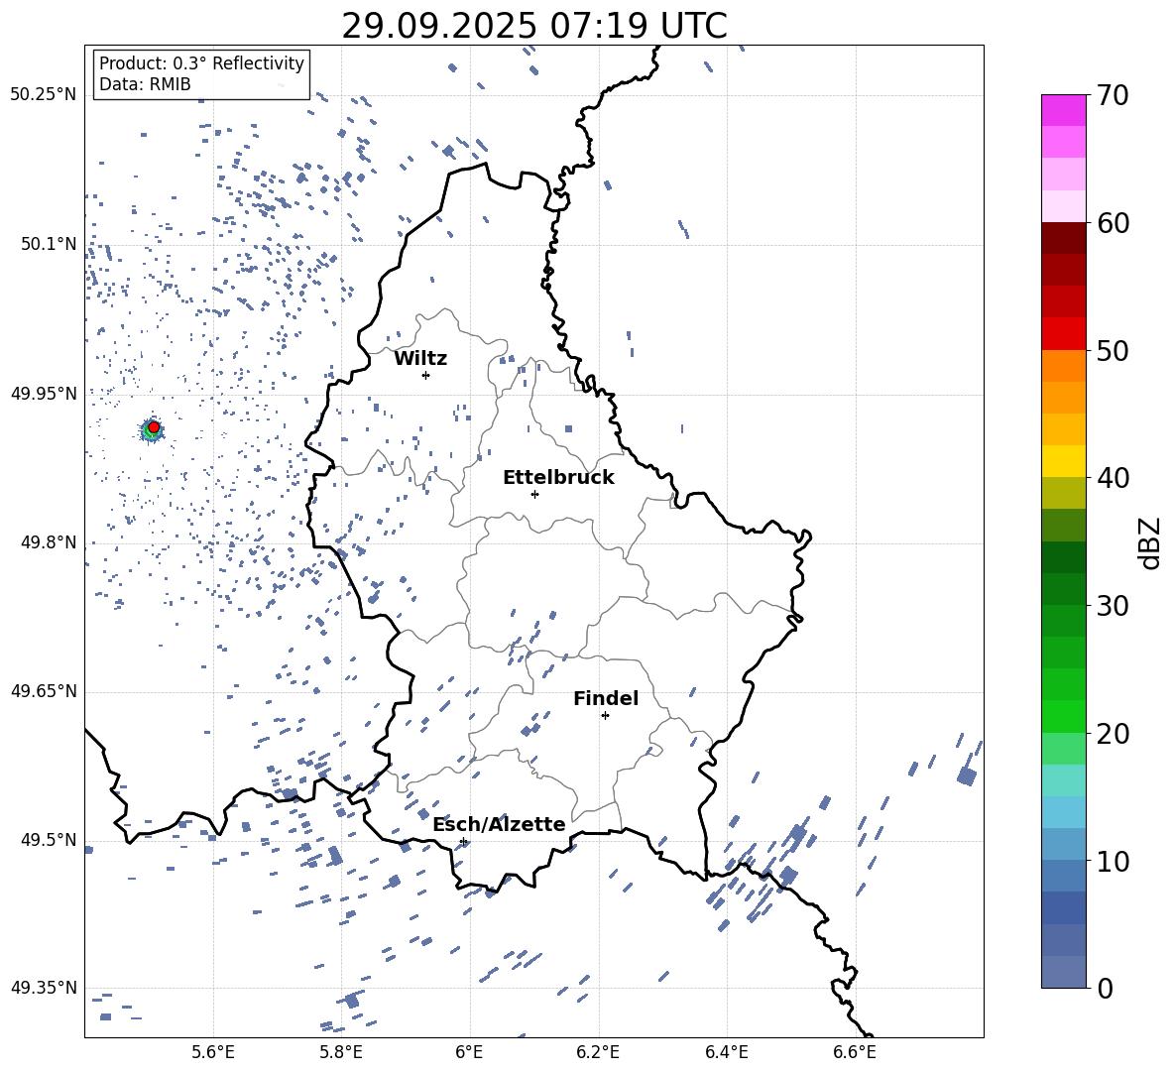Click the 0 colorbar tick label
The width and height of the screenshot is (1174, 1072).
[x=1105, y=988]
